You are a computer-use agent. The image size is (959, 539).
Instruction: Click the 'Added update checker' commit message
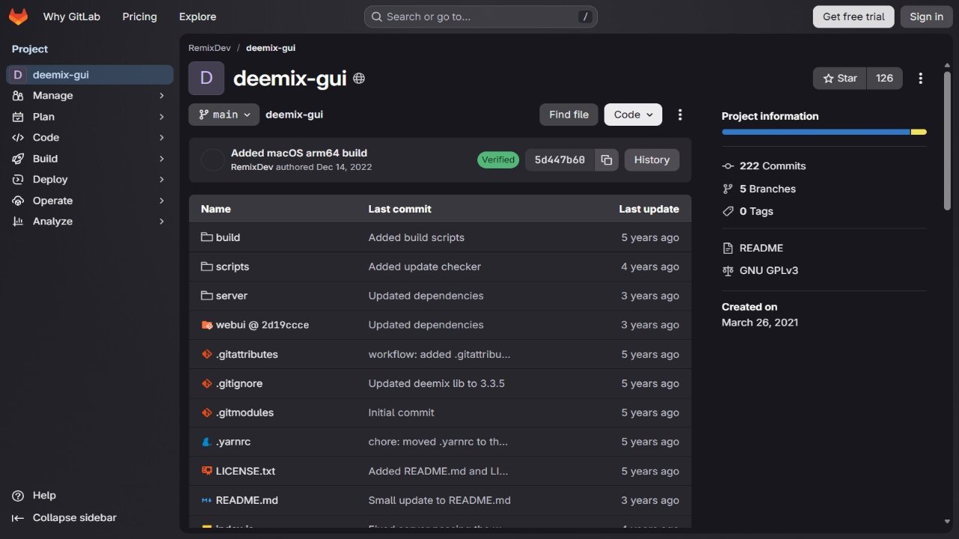click(x=425, y=267)
